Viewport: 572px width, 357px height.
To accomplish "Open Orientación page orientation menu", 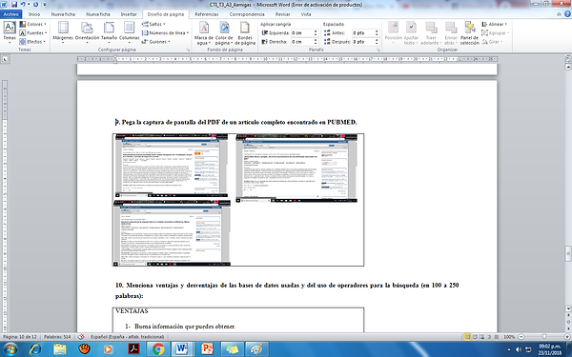I will pos(87,32).
